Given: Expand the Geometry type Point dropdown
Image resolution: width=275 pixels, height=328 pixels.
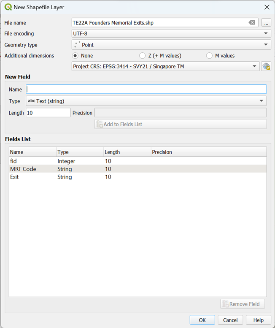Looking at the screenshot, I should (x=171, y=45).
